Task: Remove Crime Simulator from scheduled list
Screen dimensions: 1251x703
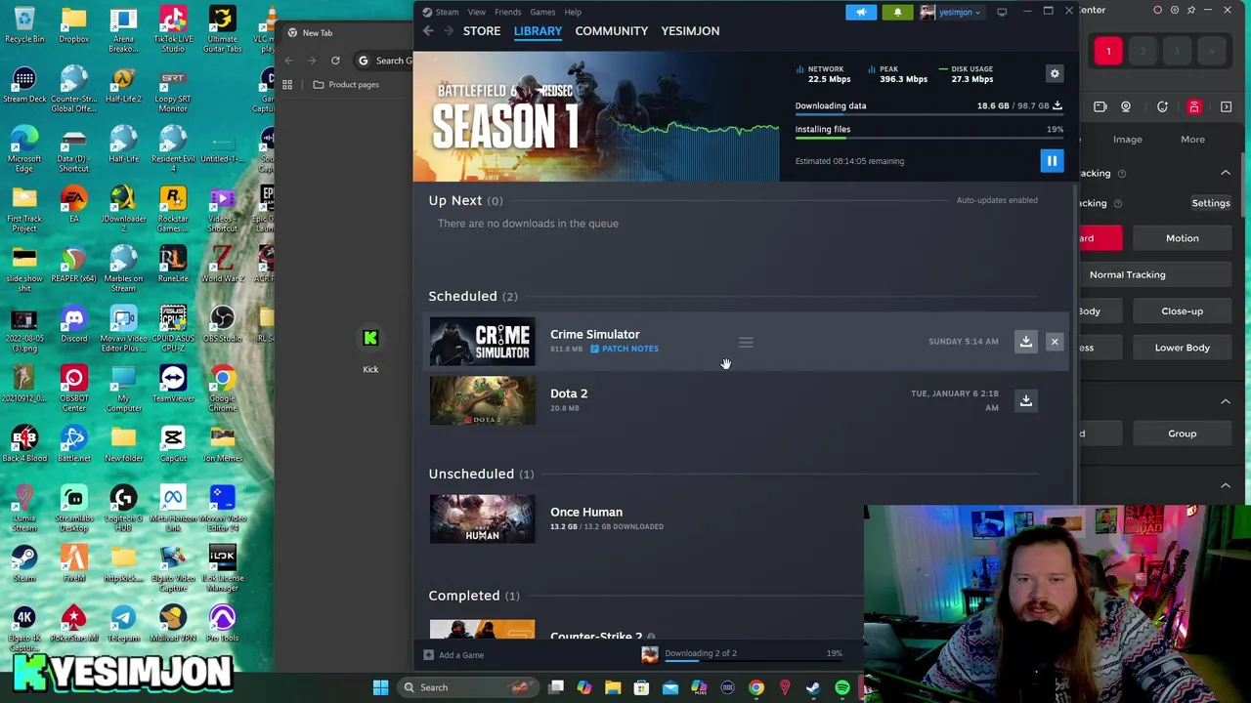Action: tap(1055, 341)
